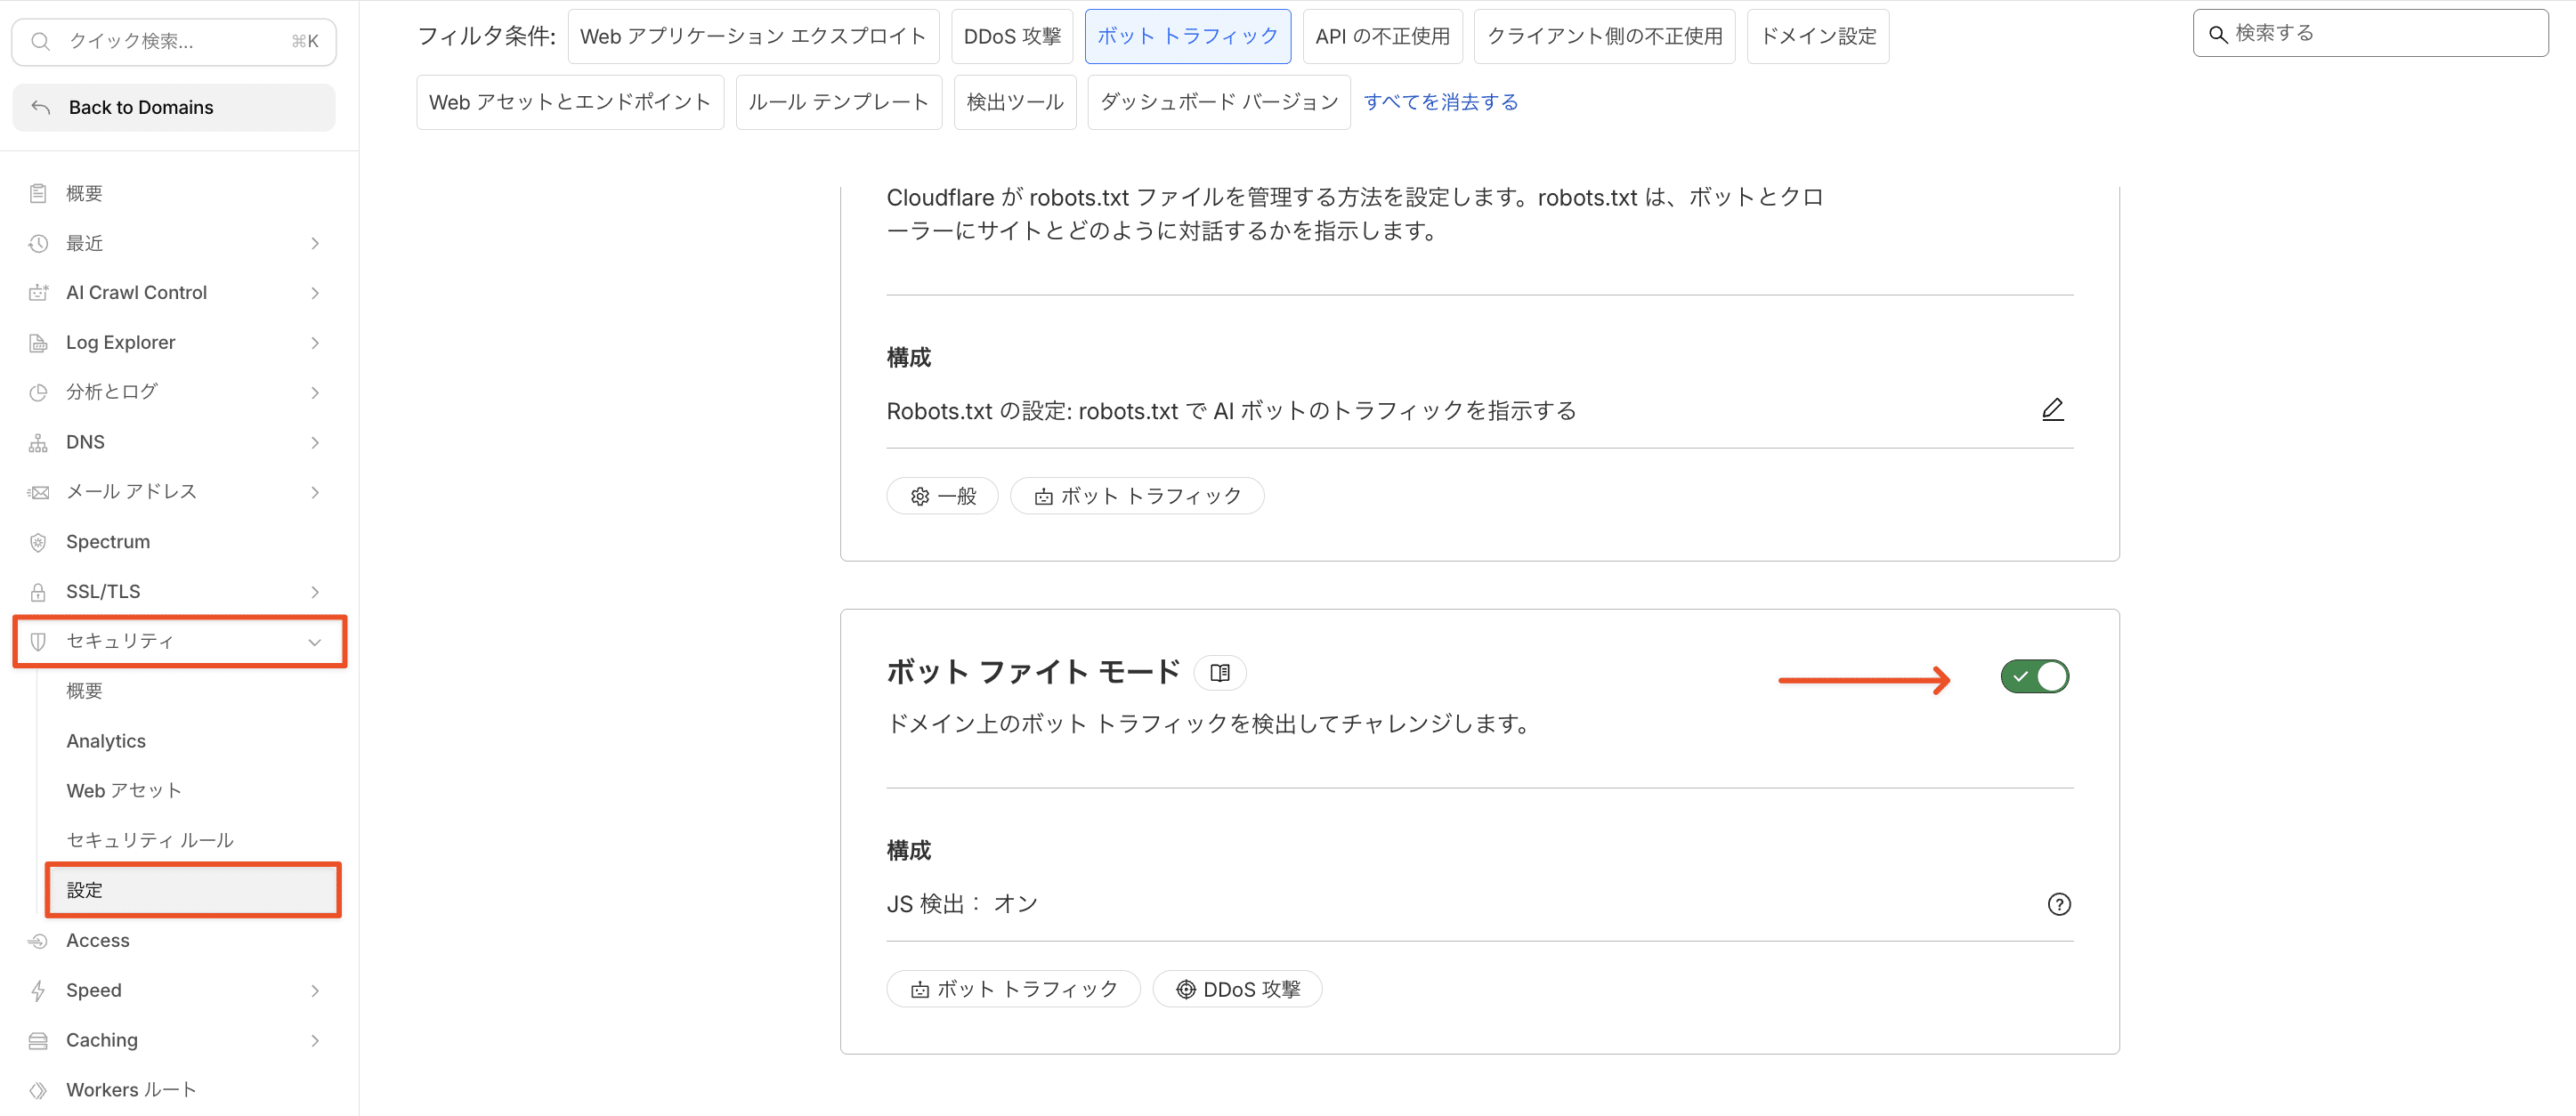
Task: Open the help icon next to JS 検出
Action: [2059, 904]
